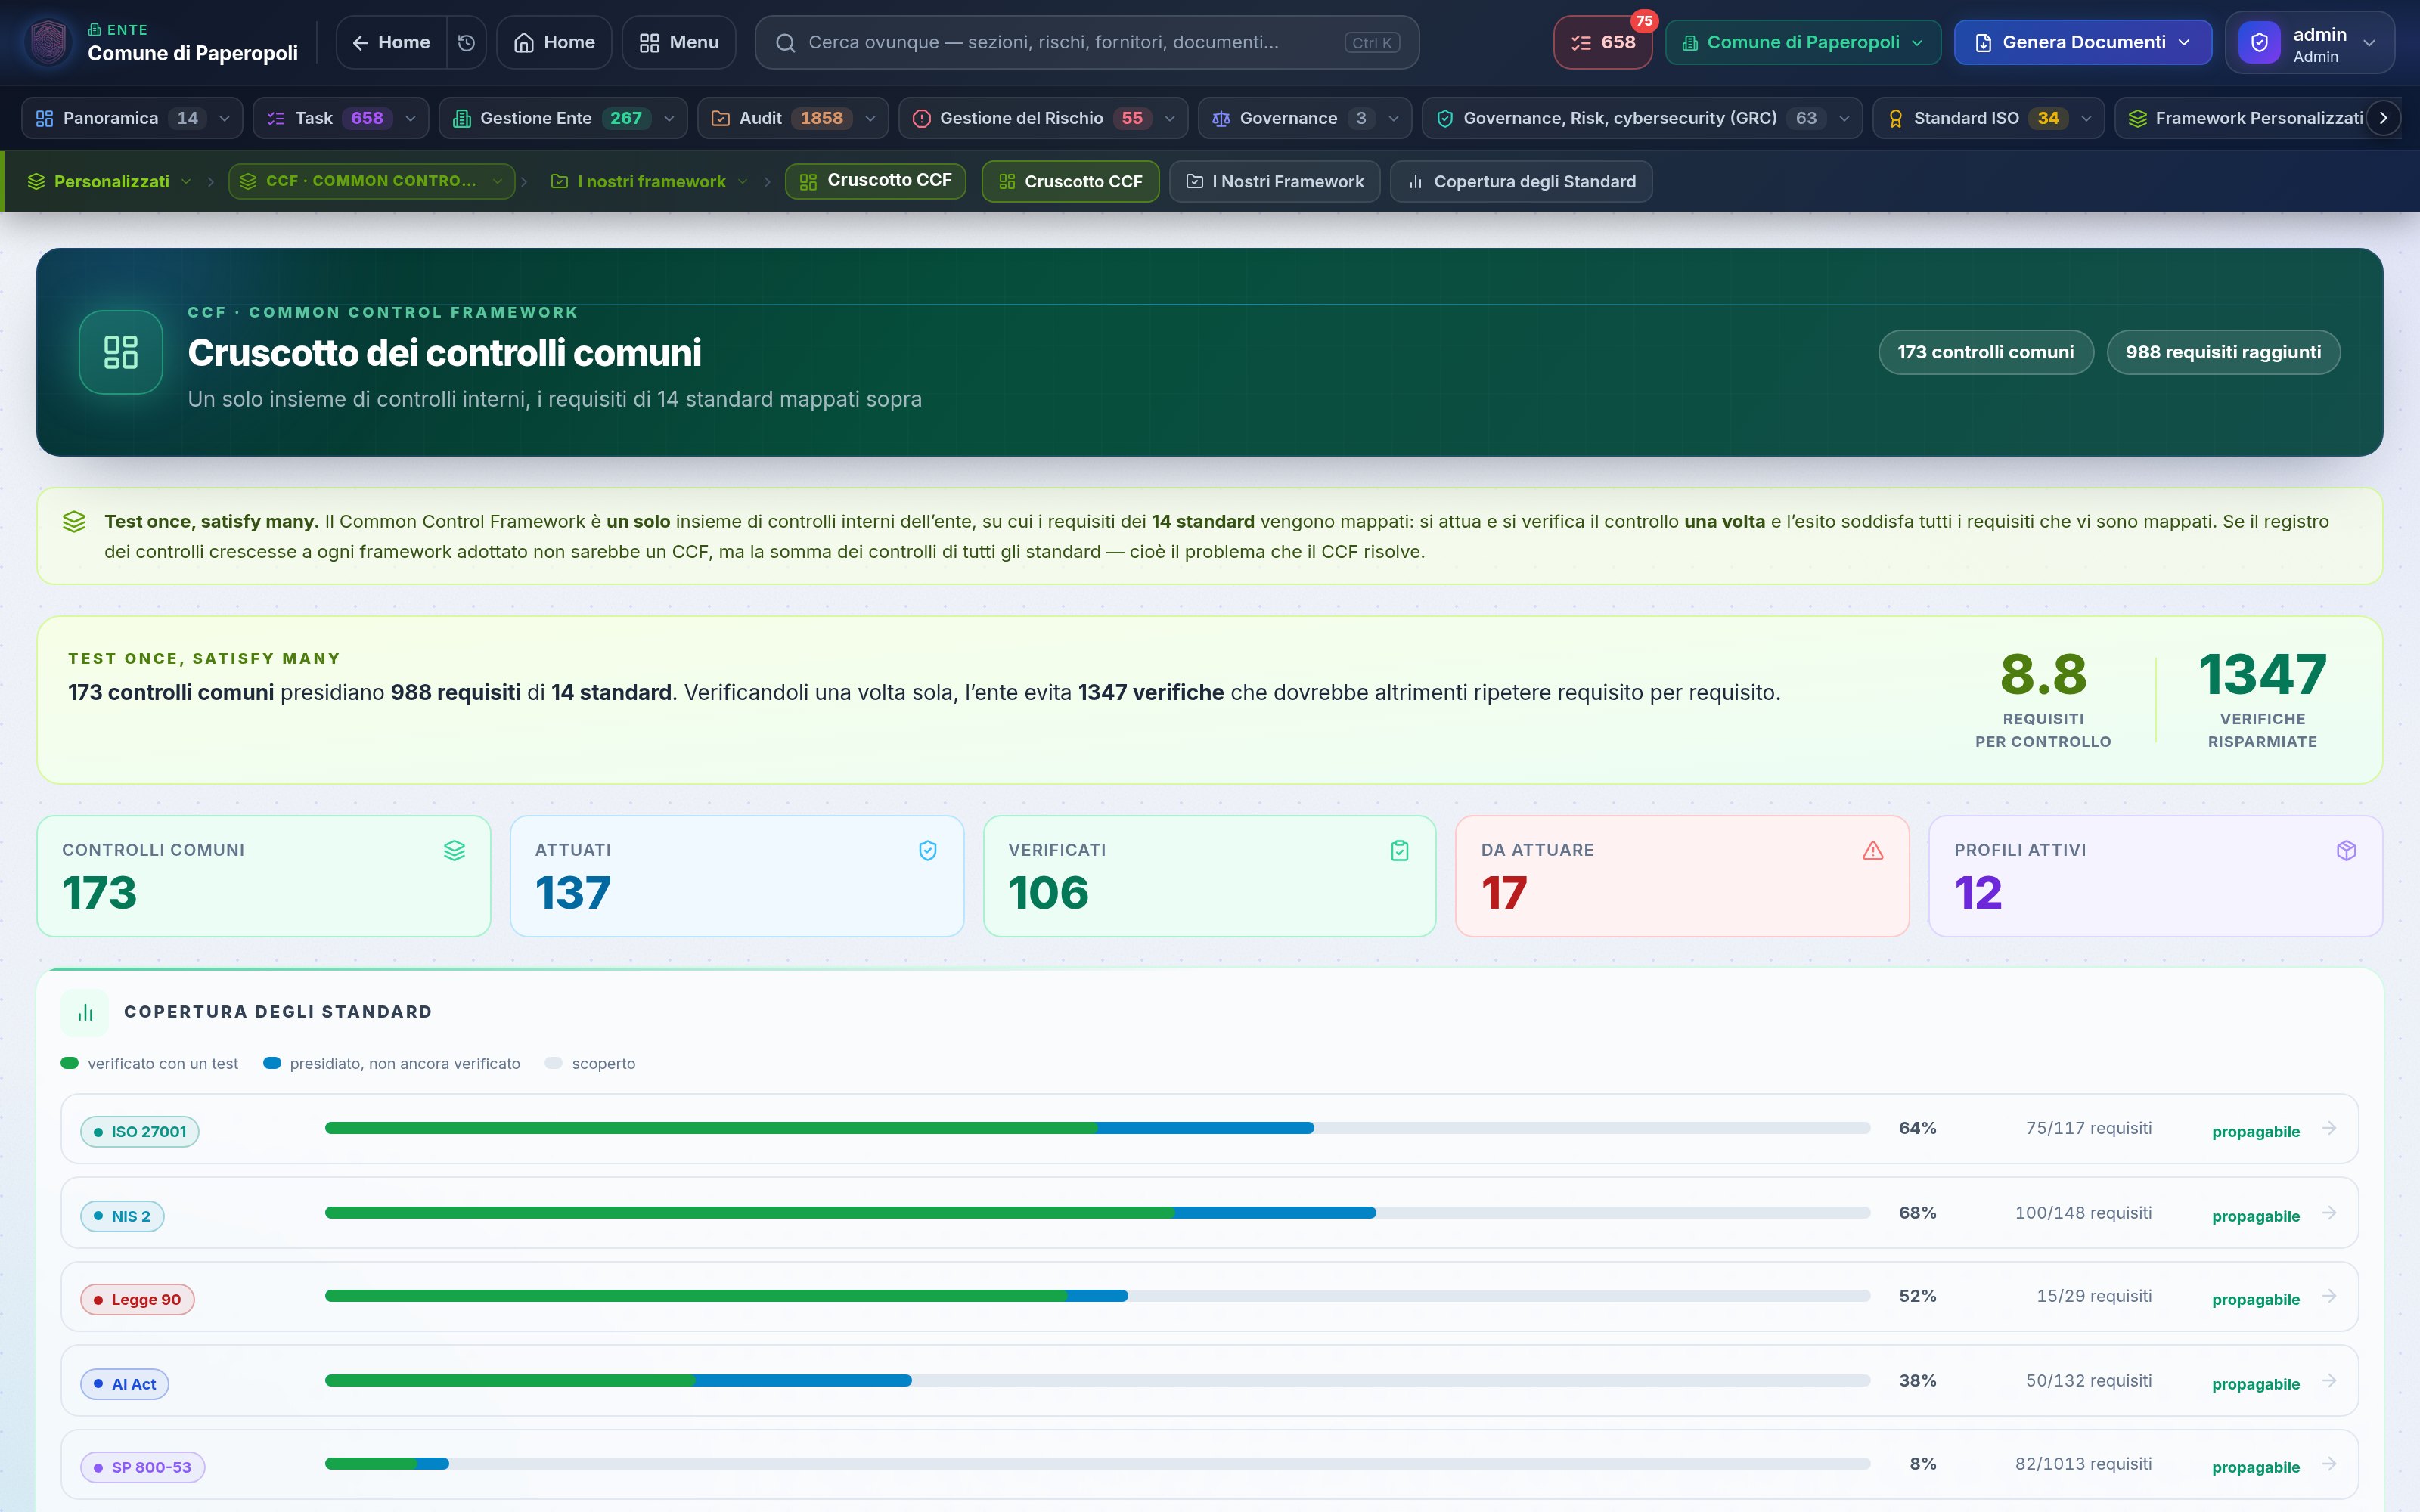Click propagabile link in NIS 2 row
The image size is (2420, 1512).
point(2255,1216)
